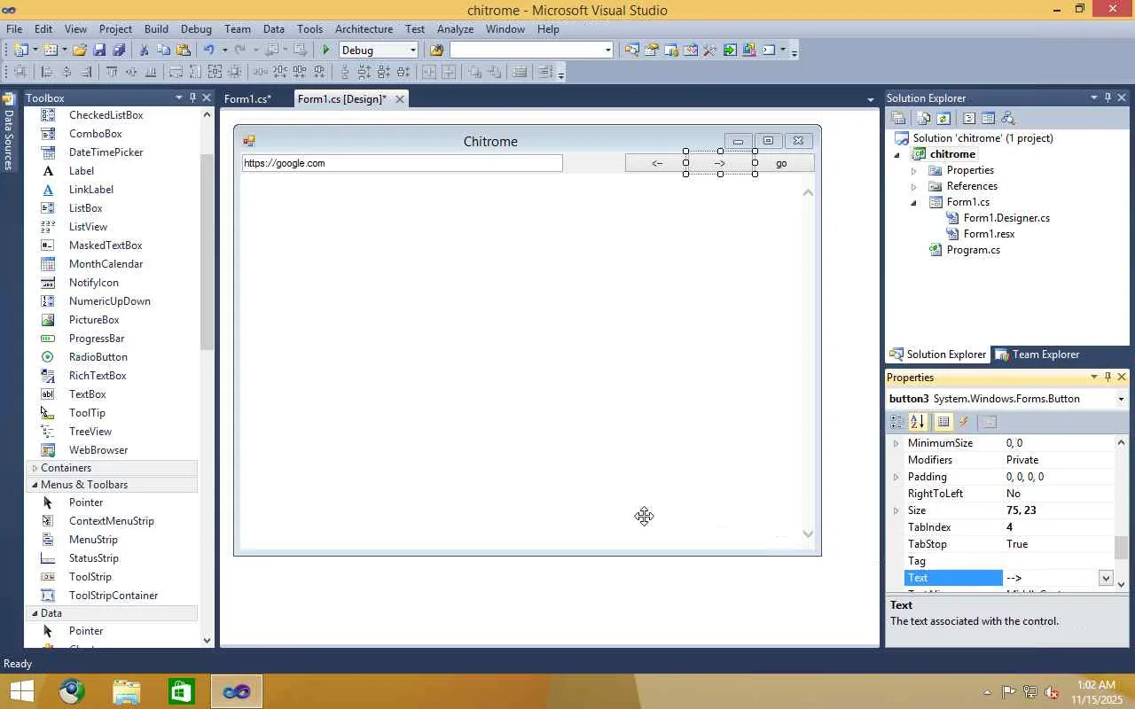The image size is (1135, 709).
Task: Open a file with the folder icon
Action: point(80,51)
